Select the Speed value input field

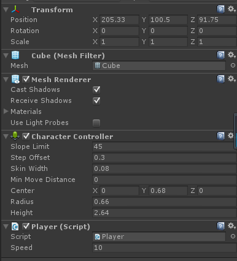point(165,248)
